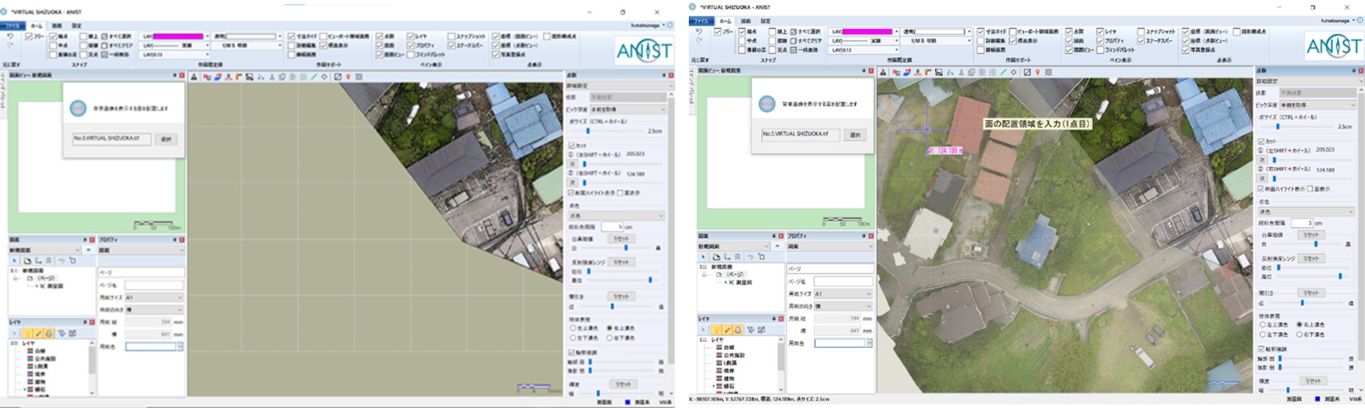Click the 選択 button in right window dialog
Viewport: 1365px width, 408px height.
pos(855,135)
